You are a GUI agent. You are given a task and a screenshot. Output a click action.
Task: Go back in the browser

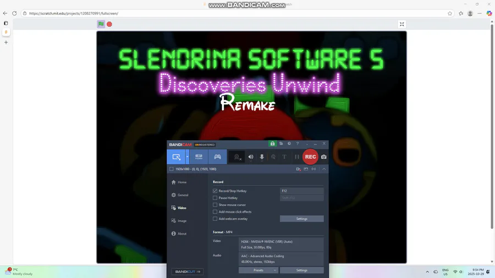(x=5, y=13)
